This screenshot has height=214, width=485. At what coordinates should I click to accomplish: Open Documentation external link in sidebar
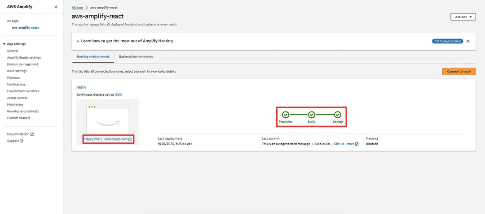(20, 134)
